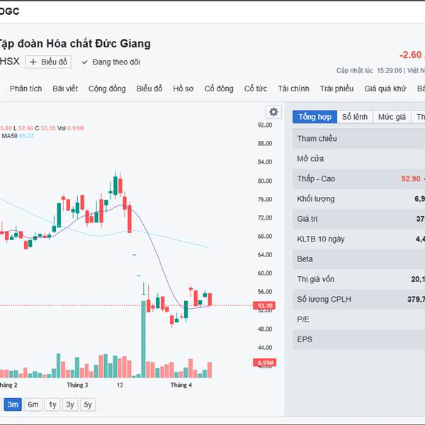Set chart range to 3y
Screen dimensions: 425x425
[x=69, y=404]
